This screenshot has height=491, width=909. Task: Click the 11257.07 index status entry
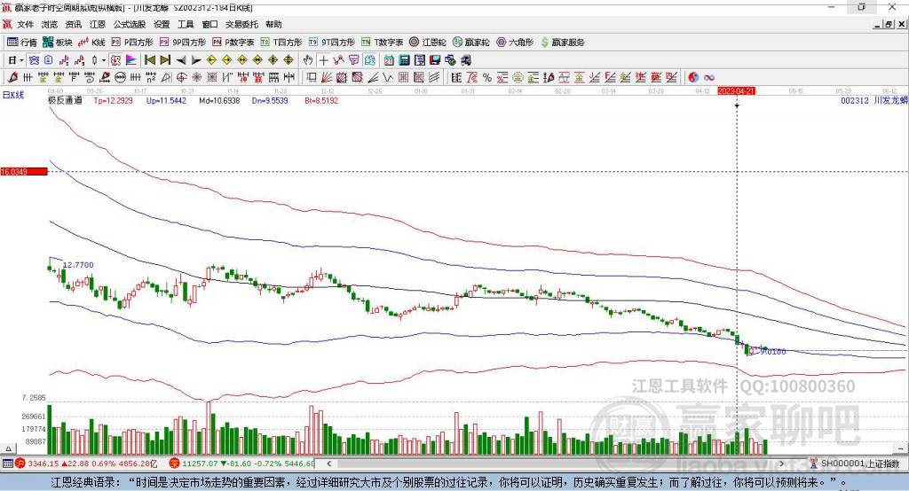pos(199,464)
